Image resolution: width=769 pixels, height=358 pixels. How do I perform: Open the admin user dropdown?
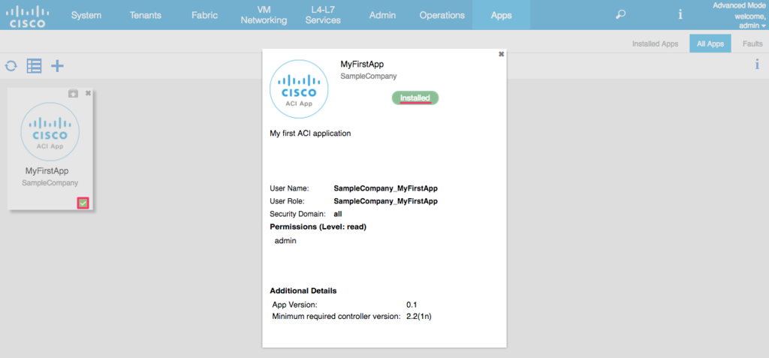(x=752, y=25)
